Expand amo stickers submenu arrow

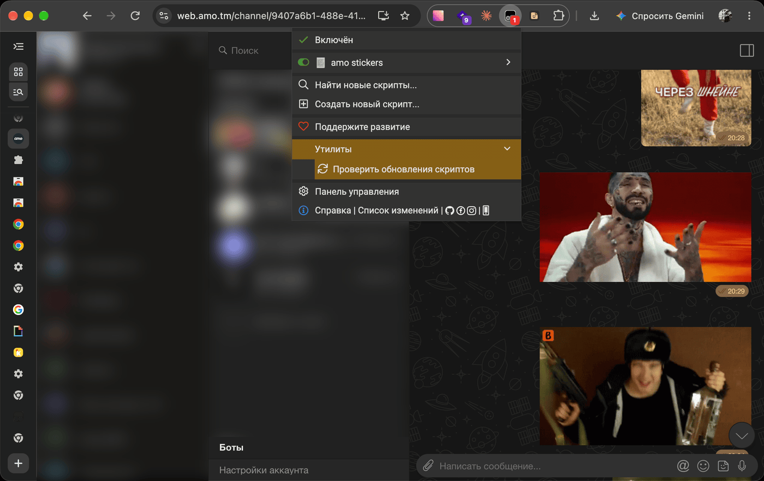tap(508, 62)
